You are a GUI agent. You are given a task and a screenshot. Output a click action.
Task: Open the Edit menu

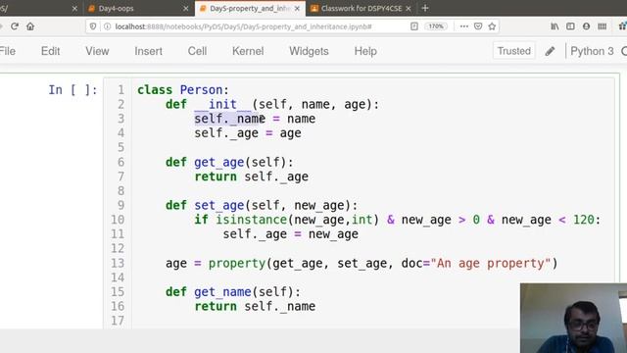point(50,51)
